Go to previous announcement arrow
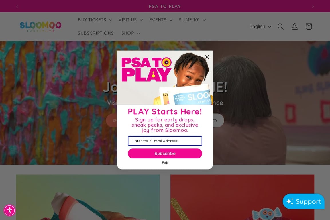The image size is (330, 220). point(17,6)
